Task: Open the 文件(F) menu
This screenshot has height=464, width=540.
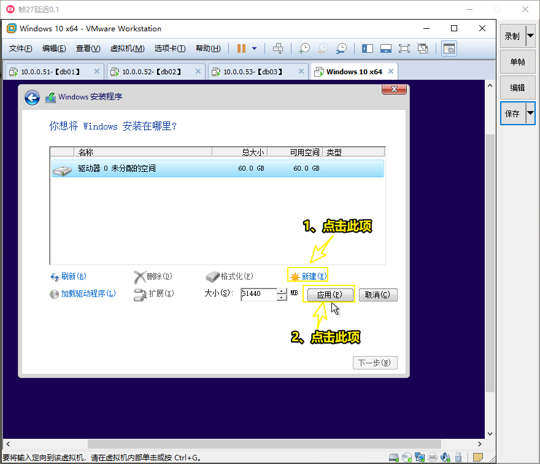Action: point(20,48)
